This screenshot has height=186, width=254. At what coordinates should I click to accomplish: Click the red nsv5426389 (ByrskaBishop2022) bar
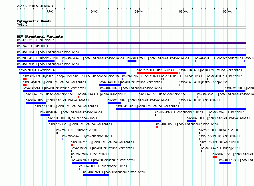point(25,79)
